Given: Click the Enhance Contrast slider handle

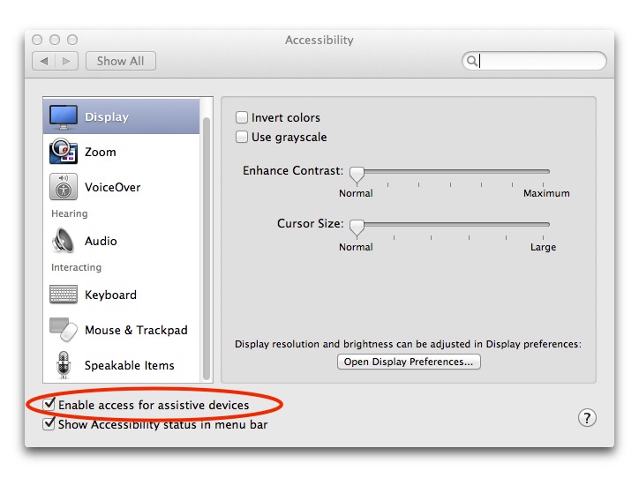Looking at the screenshot, I should click(357, 175).
